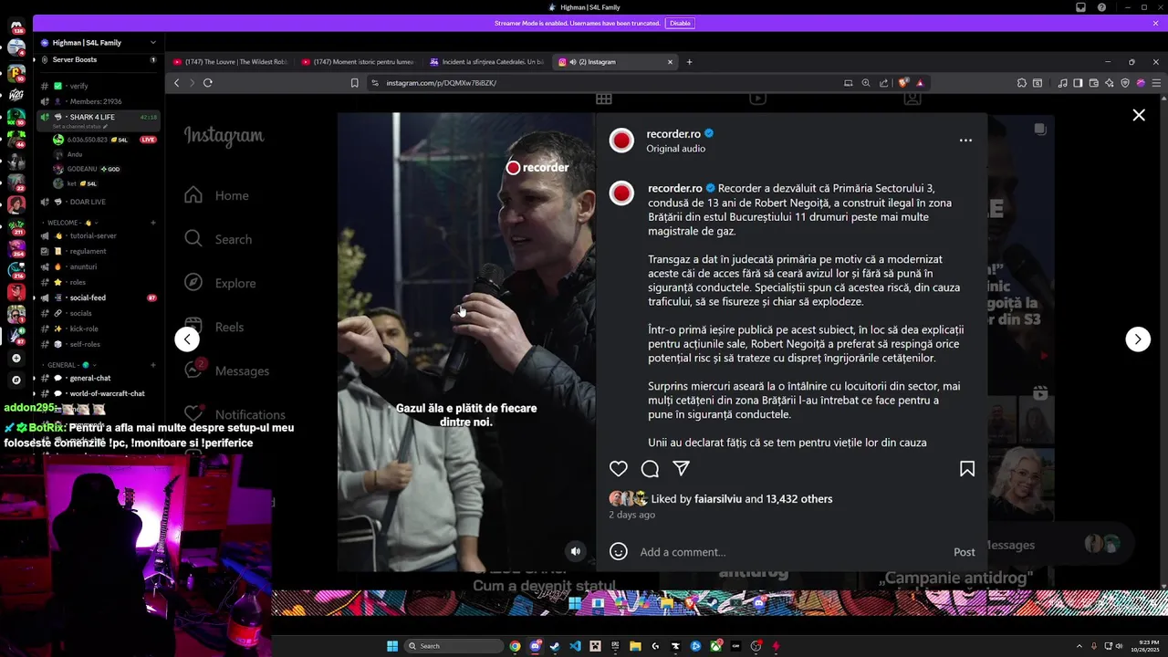Open Instagram Search in sidebar
1168x657 pixels.
click(x=218, y=239)
